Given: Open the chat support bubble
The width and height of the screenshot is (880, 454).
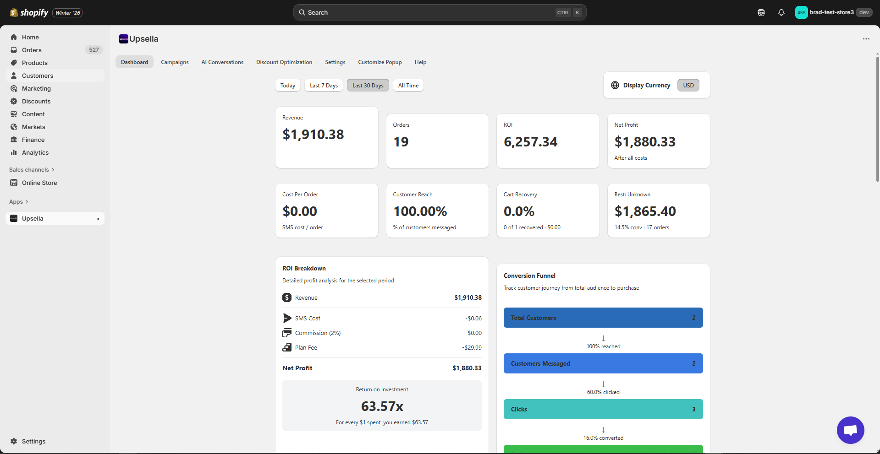Looking at the screenshot, I should pyautogui.click(x=850, y=430).
